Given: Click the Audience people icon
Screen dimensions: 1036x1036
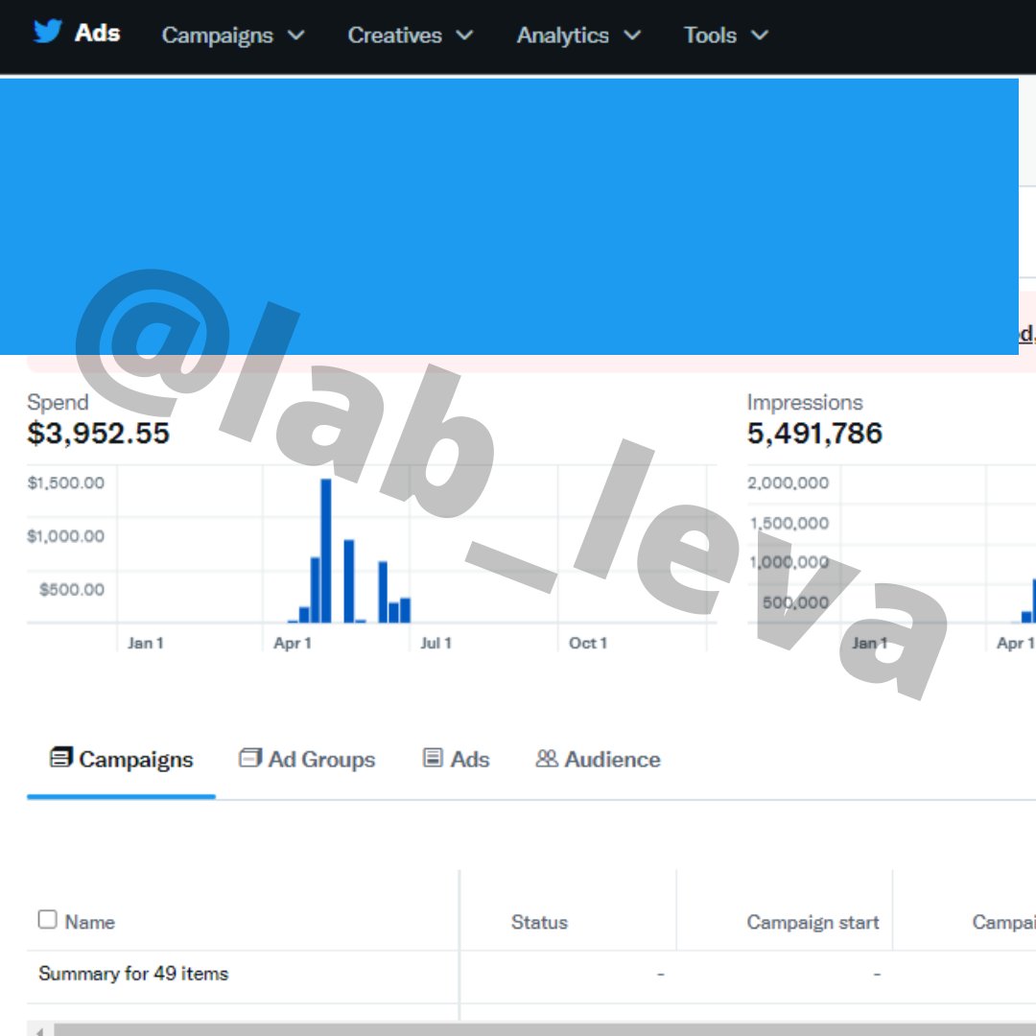Looking at the screenshot, I should click(547, 758).
